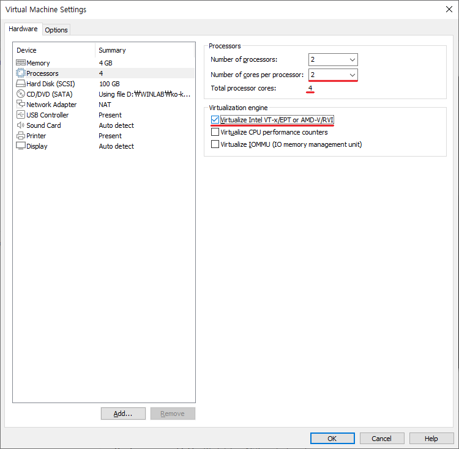Click the '4 GB' memory summary
Screen dimensions: 459x449
tap(106, 63)
